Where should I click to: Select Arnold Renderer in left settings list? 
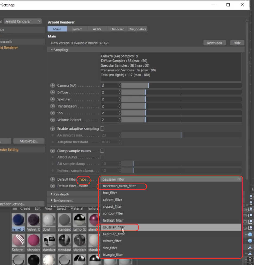9,48
